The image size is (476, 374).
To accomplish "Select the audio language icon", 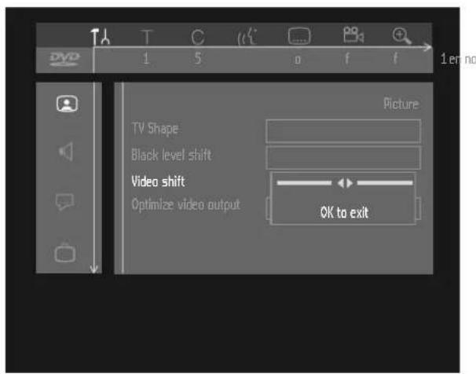I will (247, 36).
